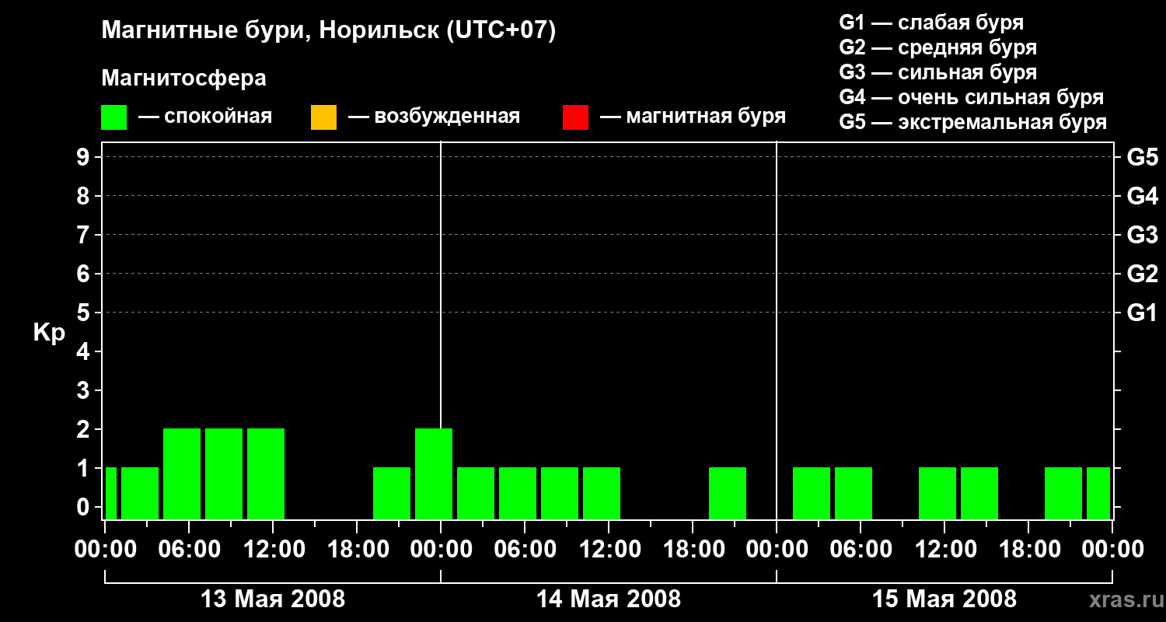1166x622 pixels.
Task: Click the 'Kp' axis title
Action: point(49,333)
